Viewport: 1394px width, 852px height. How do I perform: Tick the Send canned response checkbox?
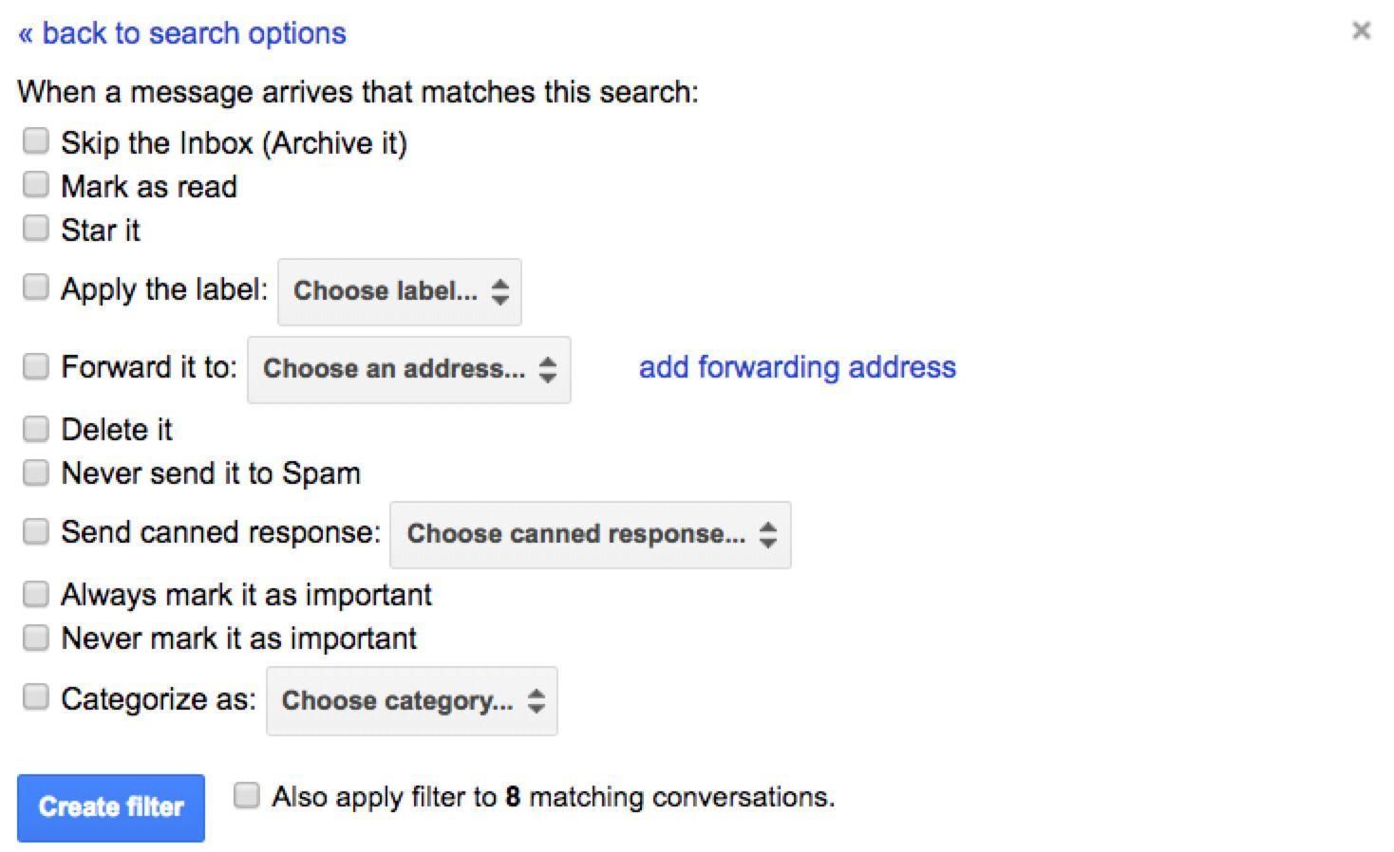36,531
